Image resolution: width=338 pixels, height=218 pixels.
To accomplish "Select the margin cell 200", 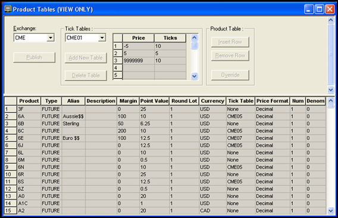I will click(x=128, y=131).
